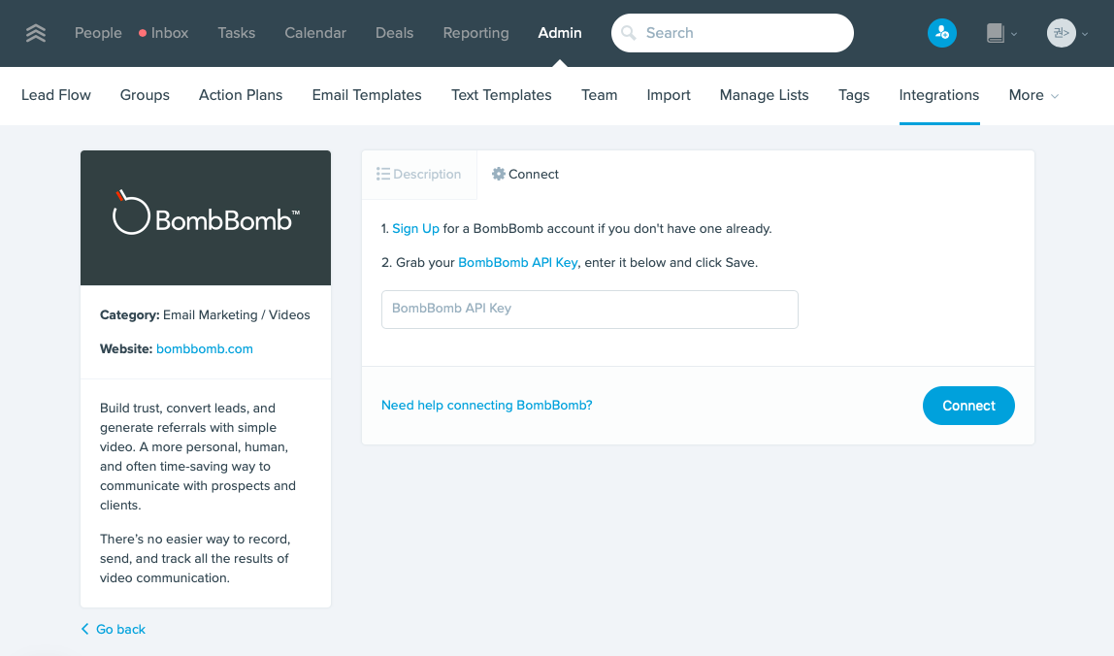The height and width of the screenshot is (656, 1114).
Task: Switch to the Description tab
Action: click(x=419, y=174)
